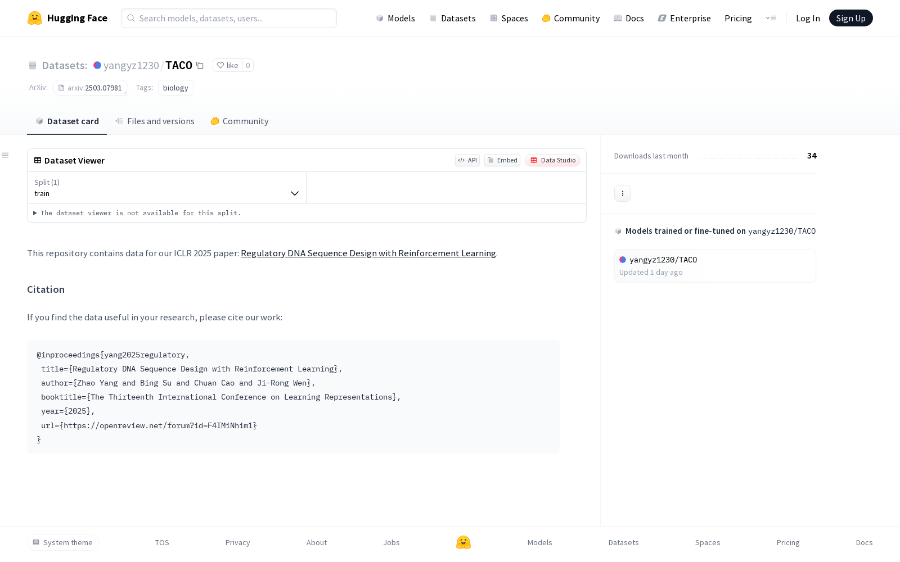Viewport: 900px width, 562px height.
Task: Open the yangyz1230/TACO model card
Action: click(x=715, y=266)
